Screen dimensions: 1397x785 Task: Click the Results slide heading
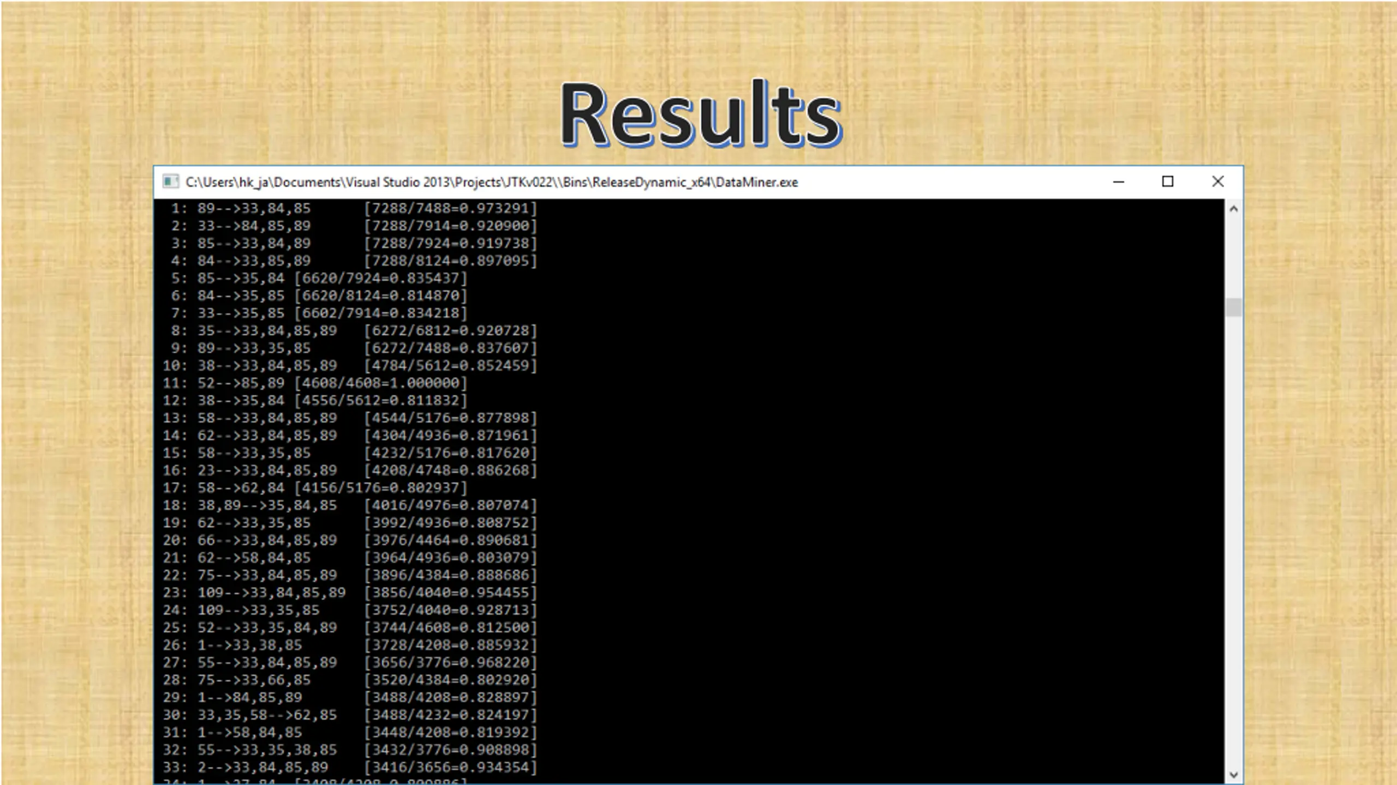tap(701, 114)
